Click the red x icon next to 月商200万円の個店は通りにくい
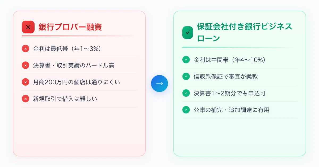The height and width of the screenshot is (167, 319). coord(26,82)
